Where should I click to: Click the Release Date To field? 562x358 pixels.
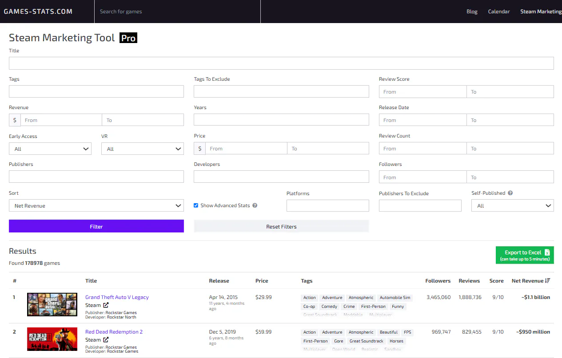pyautogui.click(x=510, y=120)
